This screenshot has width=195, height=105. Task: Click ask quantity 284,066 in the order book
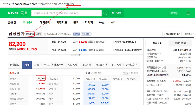(x=91, y=98)
